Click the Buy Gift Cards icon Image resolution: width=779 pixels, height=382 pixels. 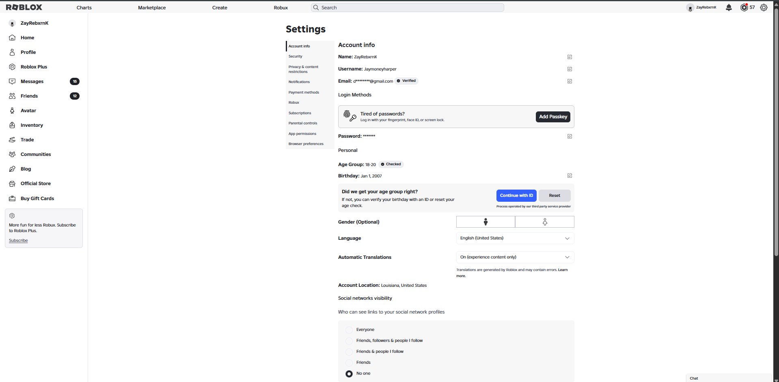(12, 198)
